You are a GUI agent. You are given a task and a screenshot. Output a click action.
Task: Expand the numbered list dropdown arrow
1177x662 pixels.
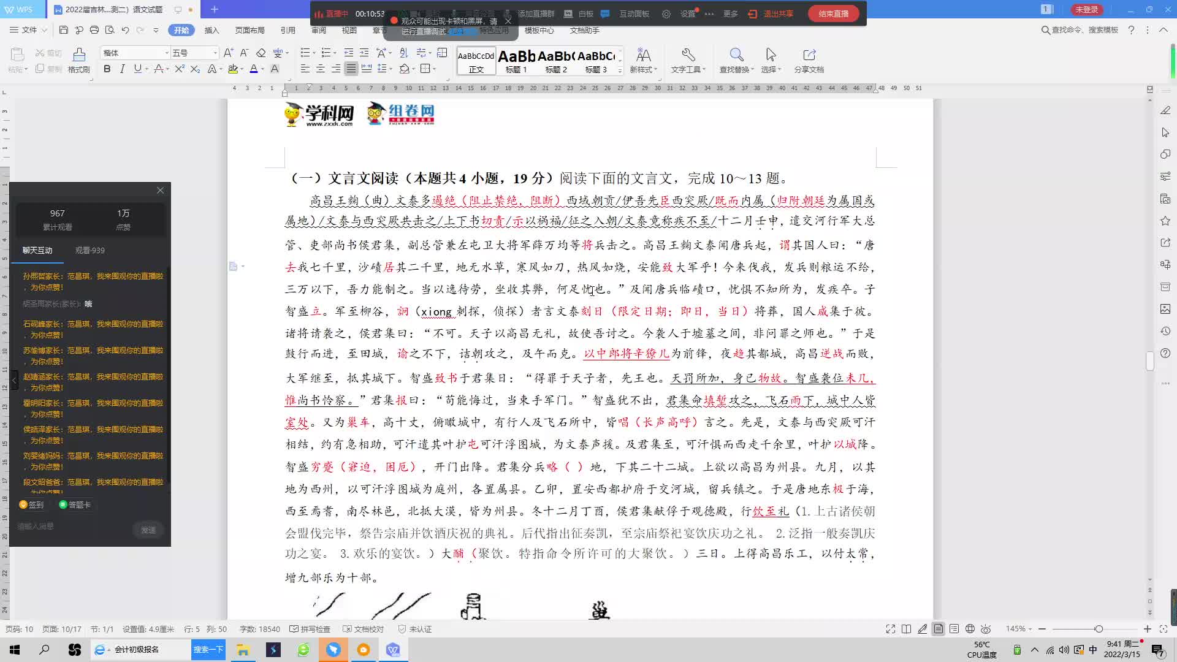tap(335, 53)
